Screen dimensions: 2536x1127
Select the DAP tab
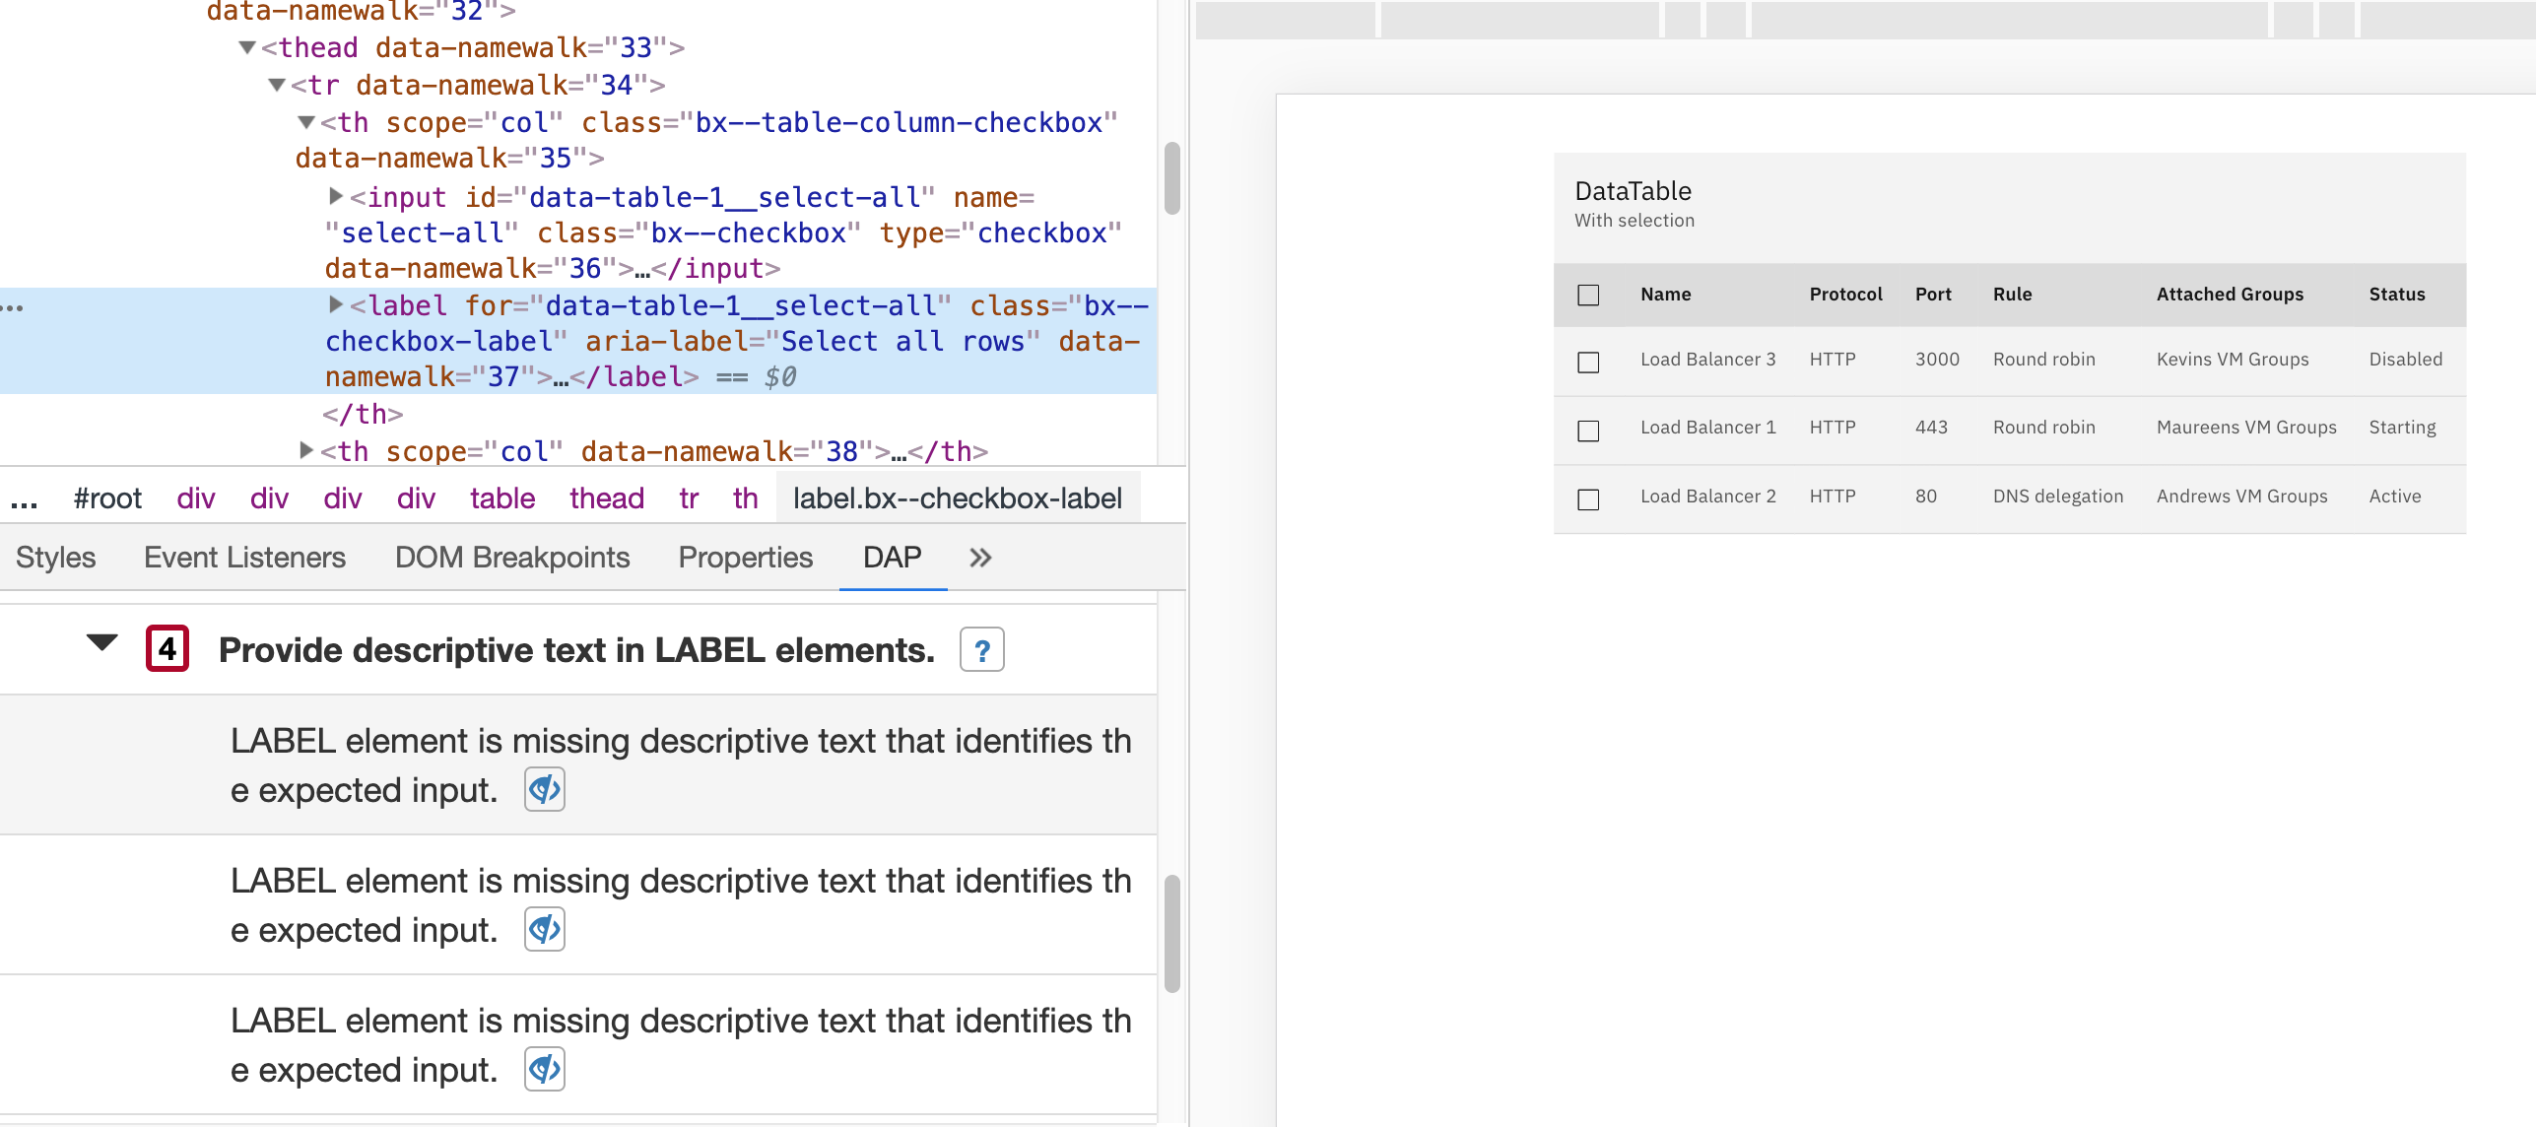pyautogui.click(x=893, y=558)
